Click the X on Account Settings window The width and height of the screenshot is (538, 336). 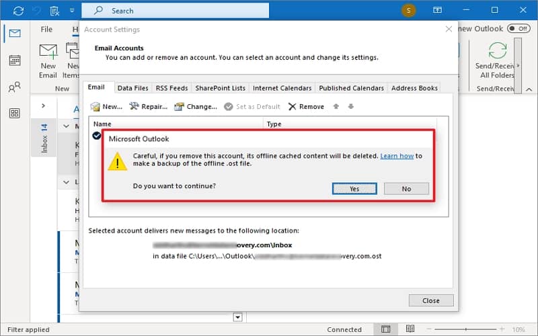click(x=449, y=29)
